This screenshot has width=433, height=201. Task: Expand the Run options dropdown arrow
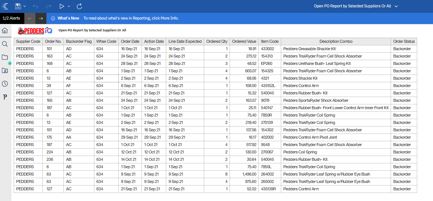point(69,6)
